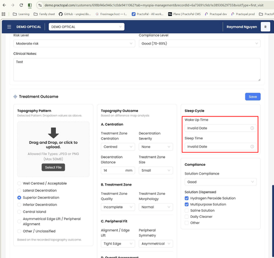Image resolution: width=274 pixels, height=258 pixels.
Task: Open the PractoPal - All work bookmark
Action: click(x=147, y=14)
